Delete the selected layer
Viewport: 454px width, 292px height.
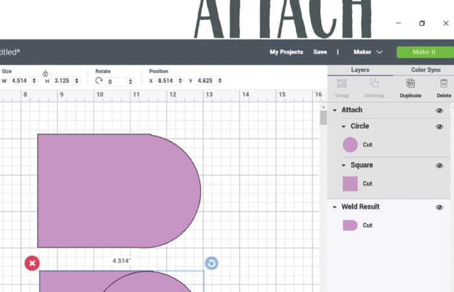pos(444,88)
